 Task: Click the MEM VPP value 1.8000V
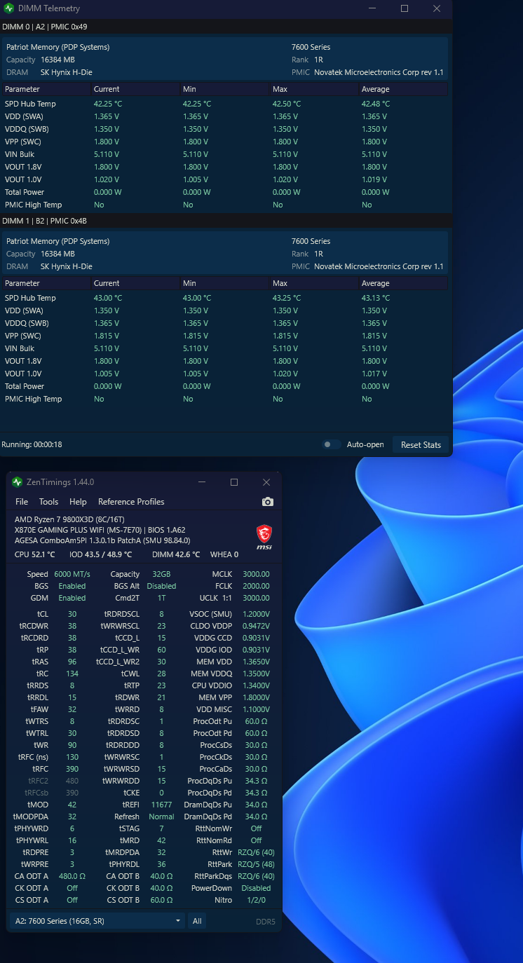(256, 697)
